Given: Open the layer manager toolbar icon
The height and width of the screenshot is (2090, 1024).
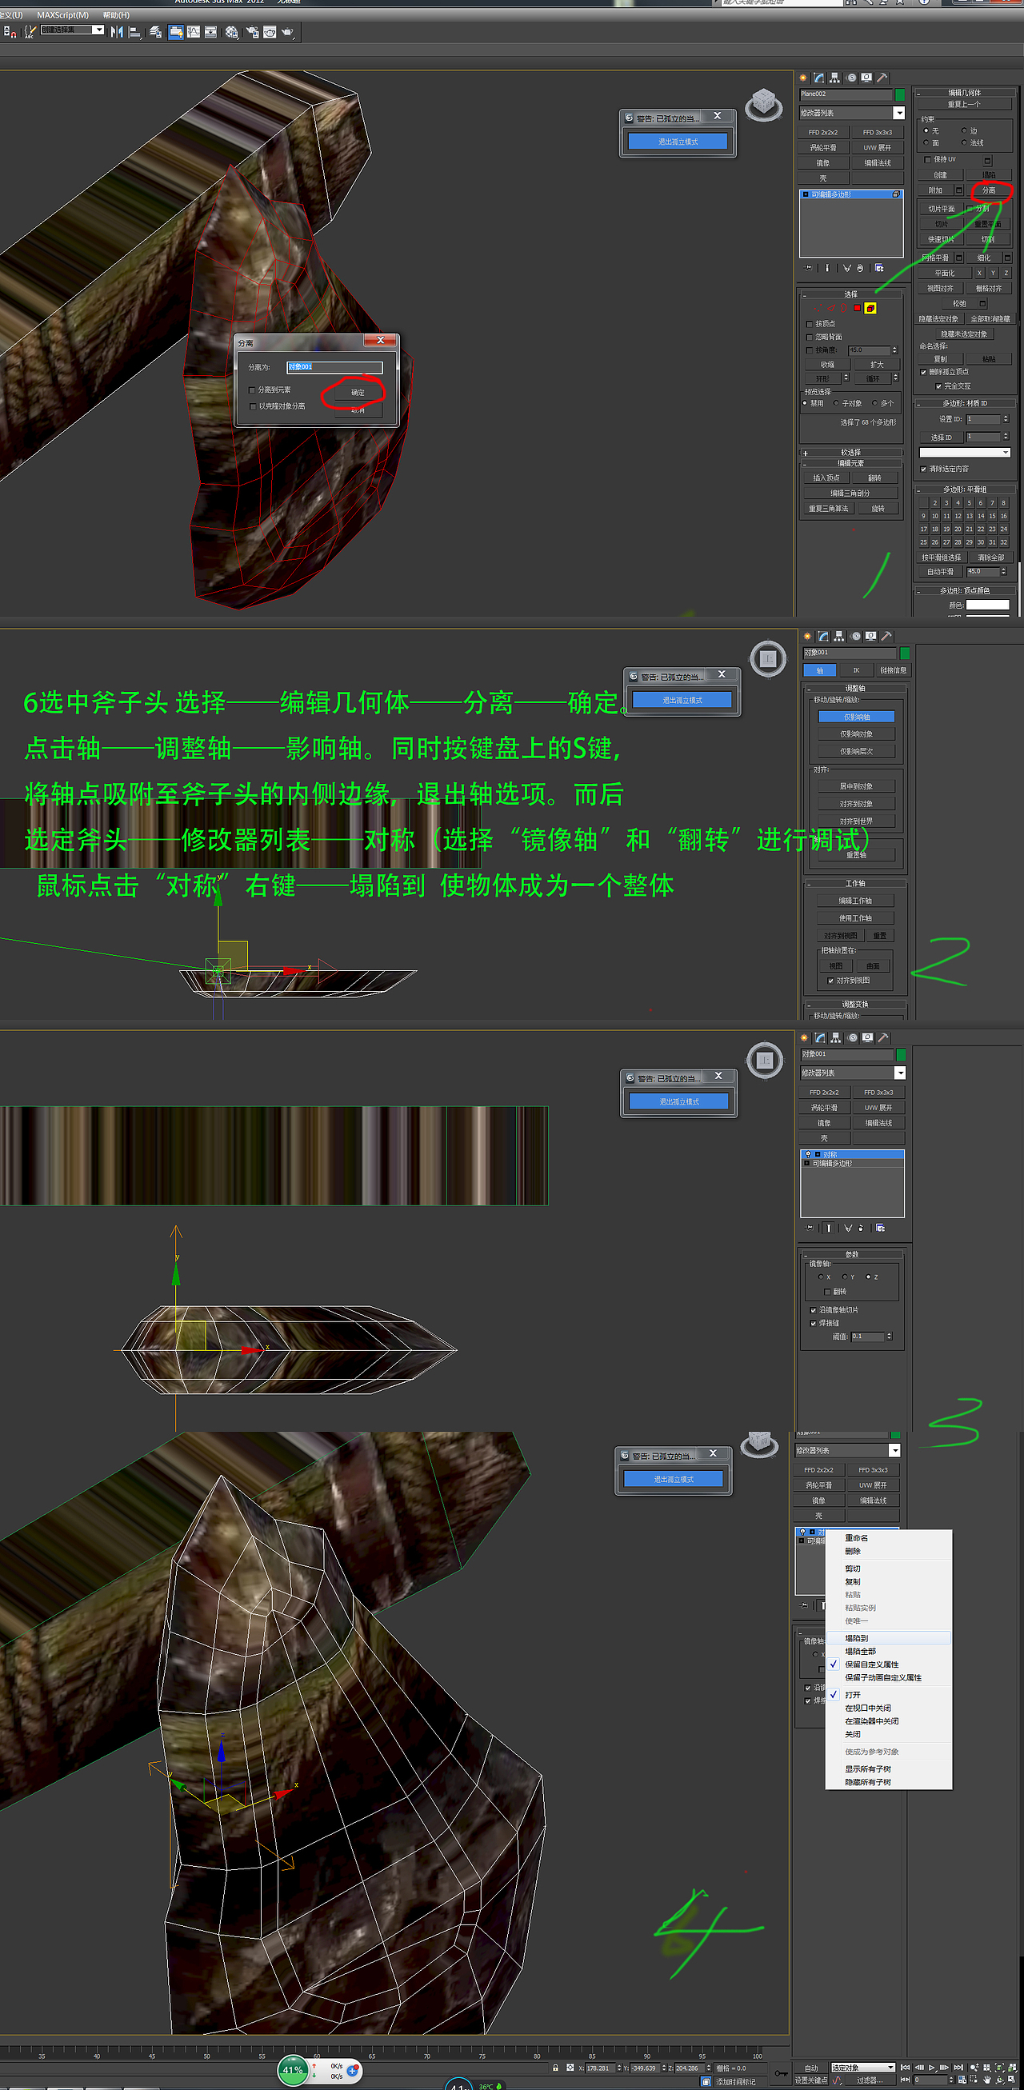Looking at the screenshot, I should point(156,32).
